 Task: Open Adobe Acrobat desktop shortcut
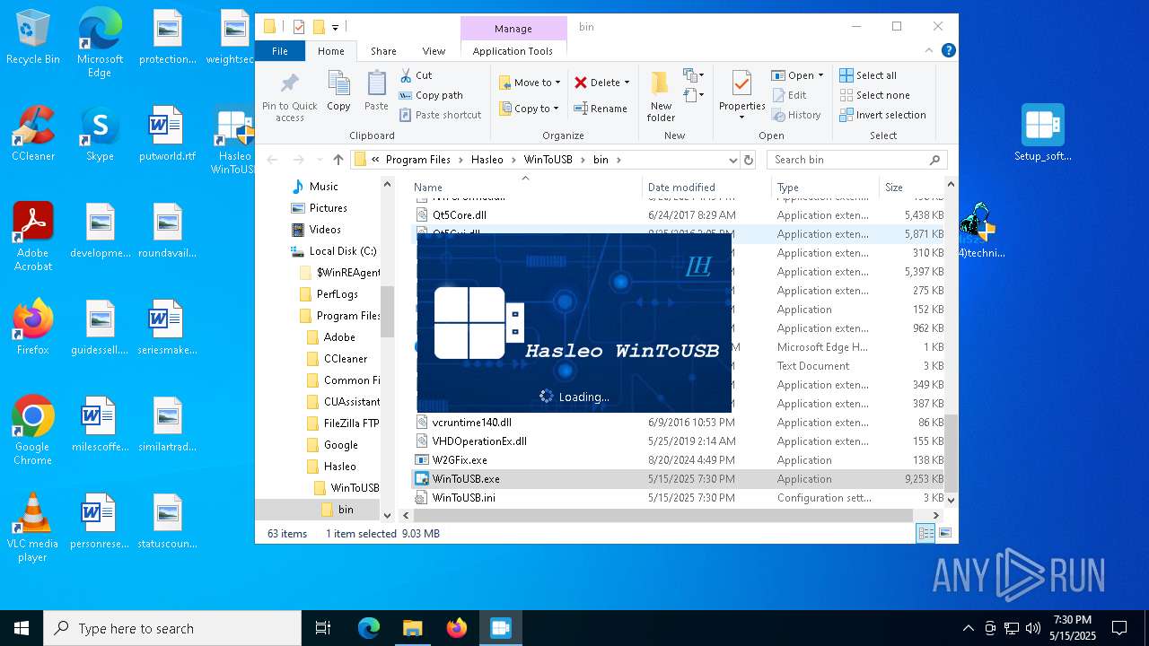[x=33, y=237]
